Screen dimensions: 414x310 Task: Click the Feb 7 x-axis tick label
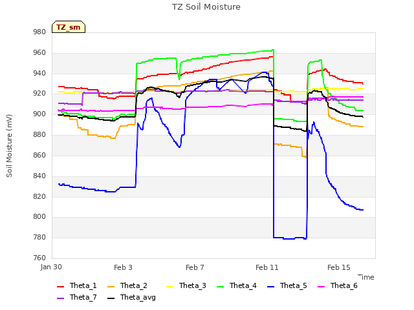pos(195,267)
